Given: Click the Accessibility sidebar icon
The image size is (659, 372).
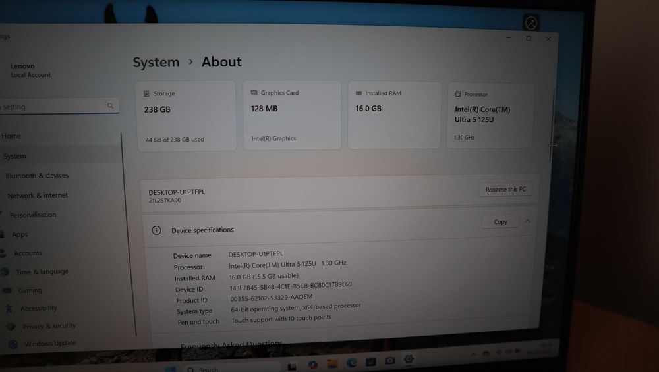Looking at the screenshot, I should 9,309.
